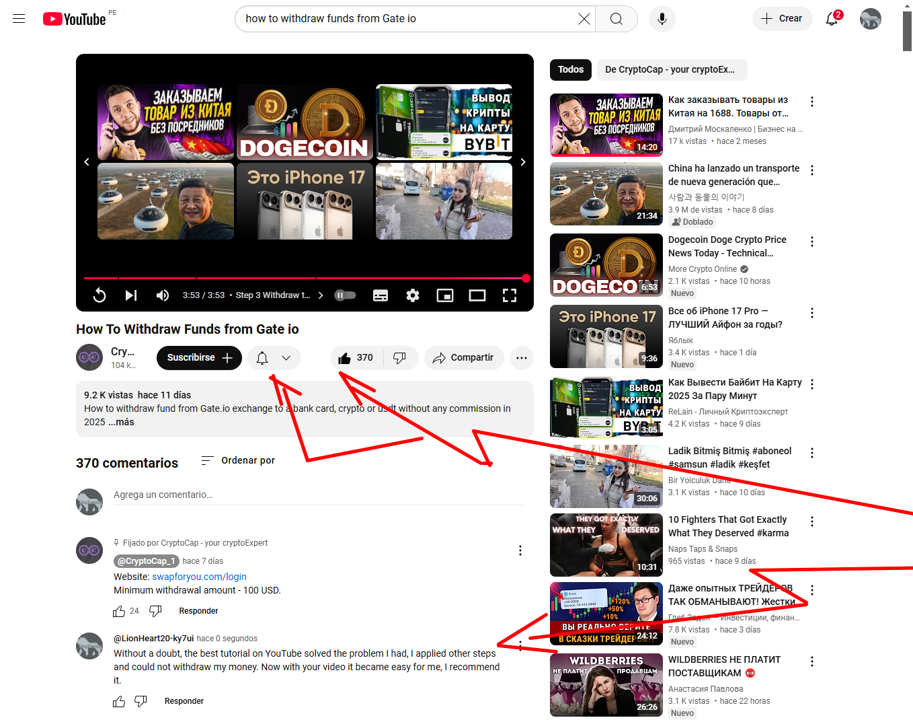Viewport: 913px width, 720px height.
Task: Open the Crear upload menu
Action: (x=782, y=19)
